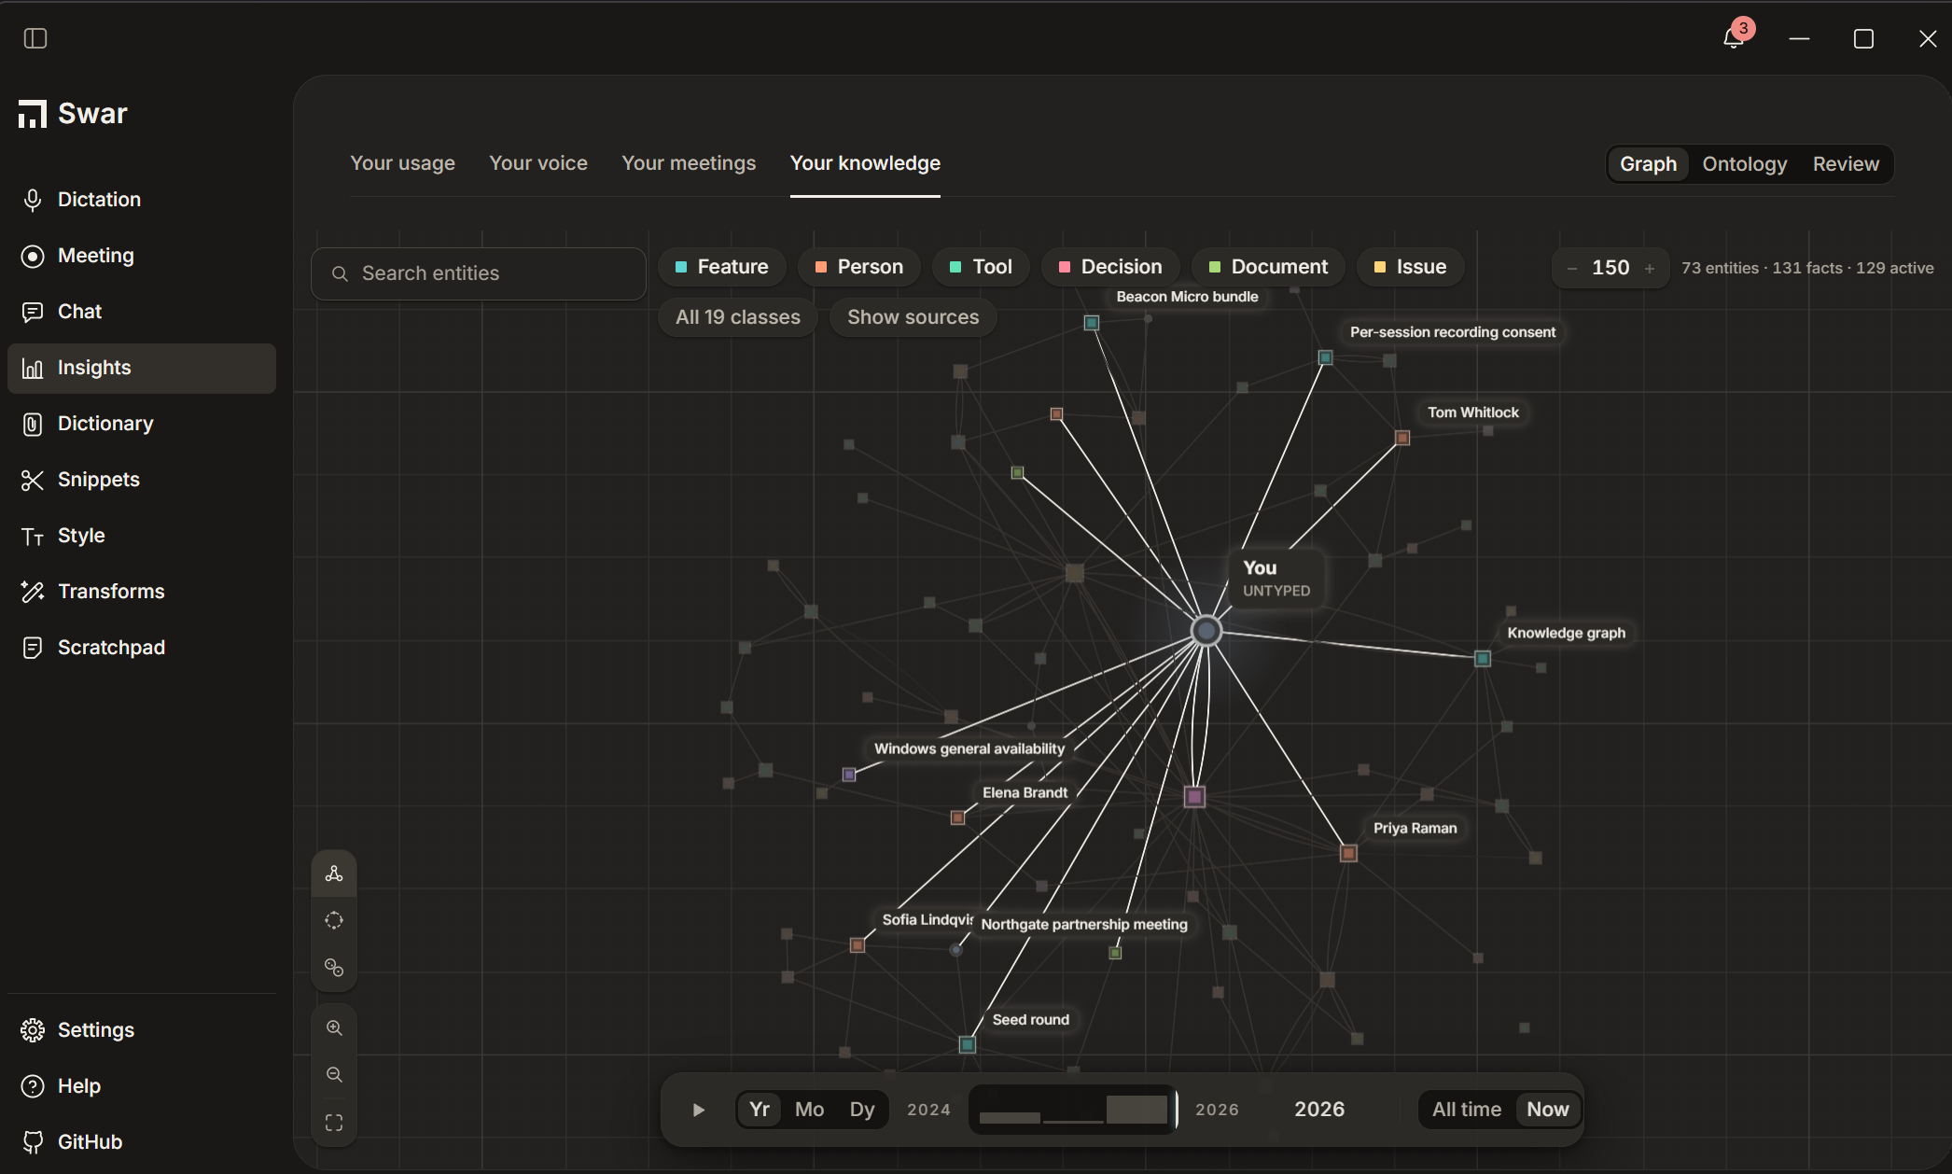This screenshot has height=1174, width=1952.
Task: Click the Search entities field
Action: tap(478, 273)
